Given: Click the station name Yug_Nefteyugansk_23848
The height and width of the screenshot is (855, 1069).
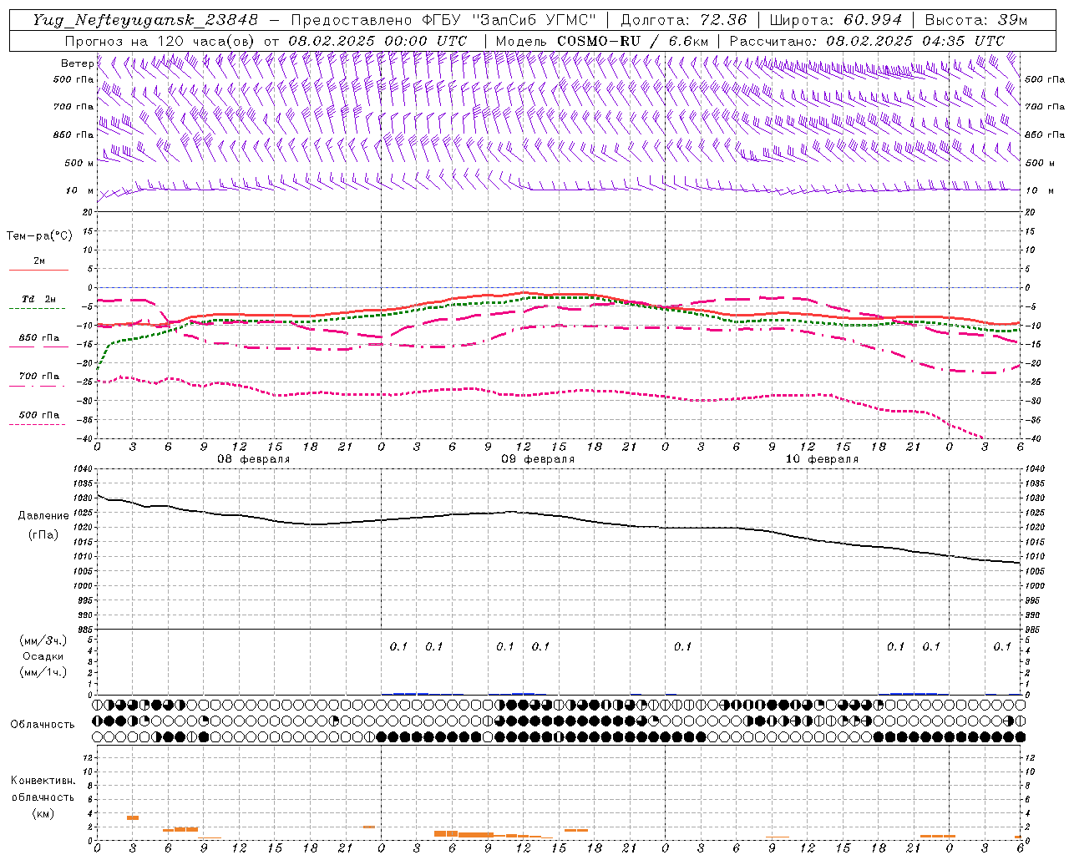Looking at the screenshot, I should 145,20.
